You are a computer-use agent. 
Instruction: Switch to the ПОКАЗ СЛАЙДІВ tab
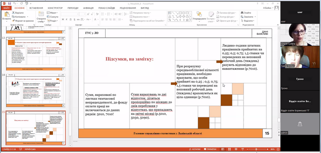106,8
